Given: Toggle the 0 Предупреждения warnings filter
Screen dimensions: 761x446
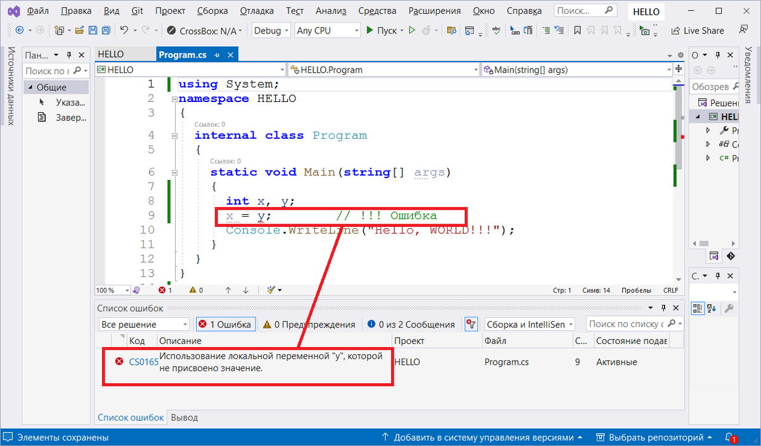Looking at the screenshot, I should [x=309, y=324].
